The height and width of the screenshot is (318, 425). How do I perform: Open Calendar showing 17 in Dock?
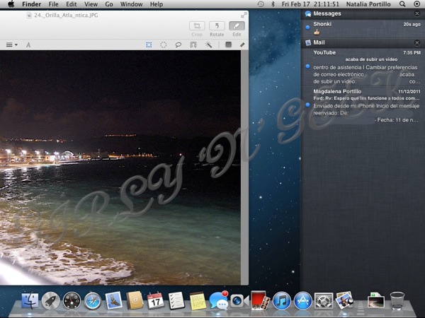click(x=156, y=300)
